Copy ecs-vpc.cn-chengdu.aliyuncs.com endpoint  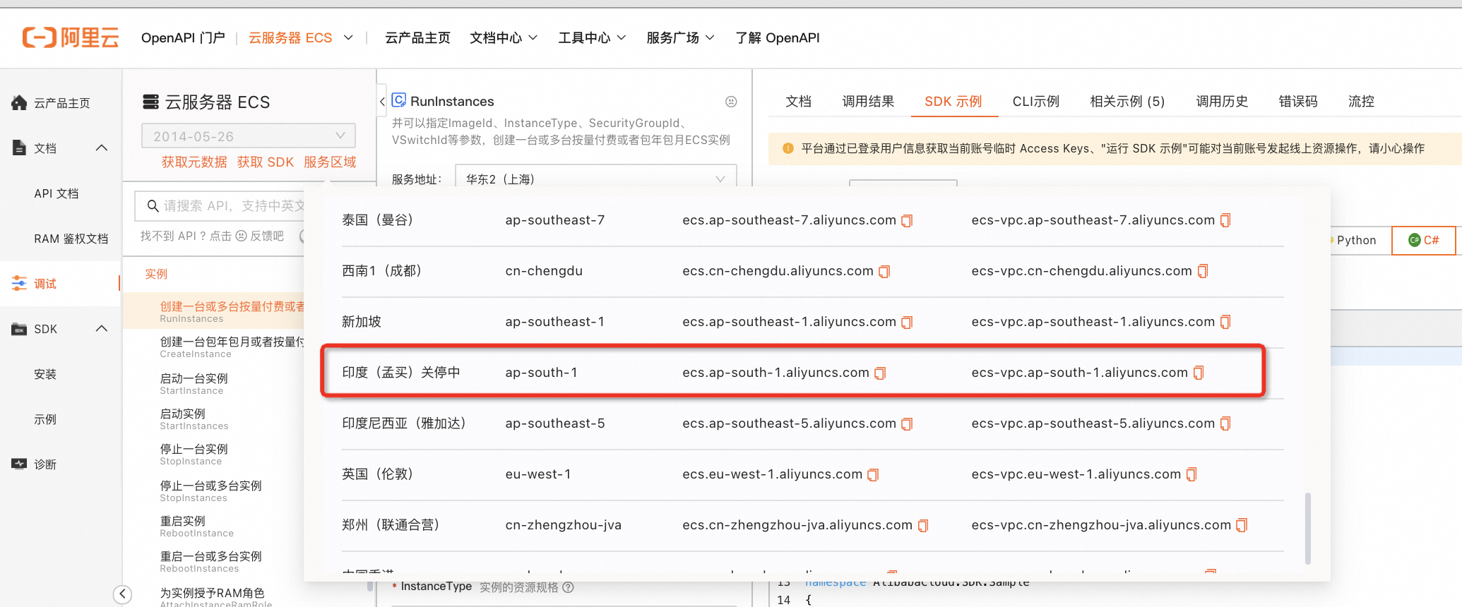(x=1203, y=272)
